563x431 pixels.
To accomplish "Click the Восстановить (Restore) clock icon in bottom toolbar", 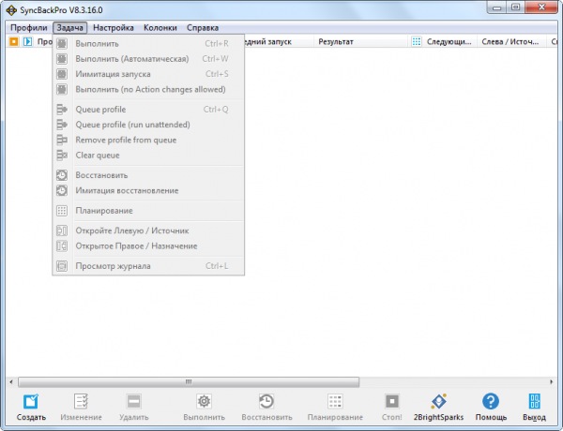I will [x=266, y=402].
